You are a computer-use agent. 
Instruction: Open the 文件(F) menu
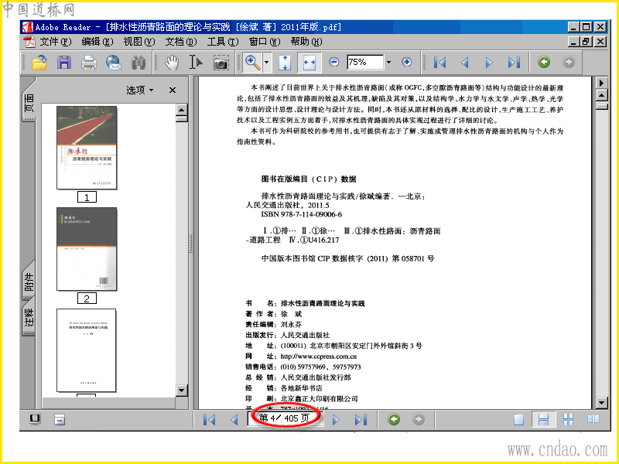pos(55,42)
